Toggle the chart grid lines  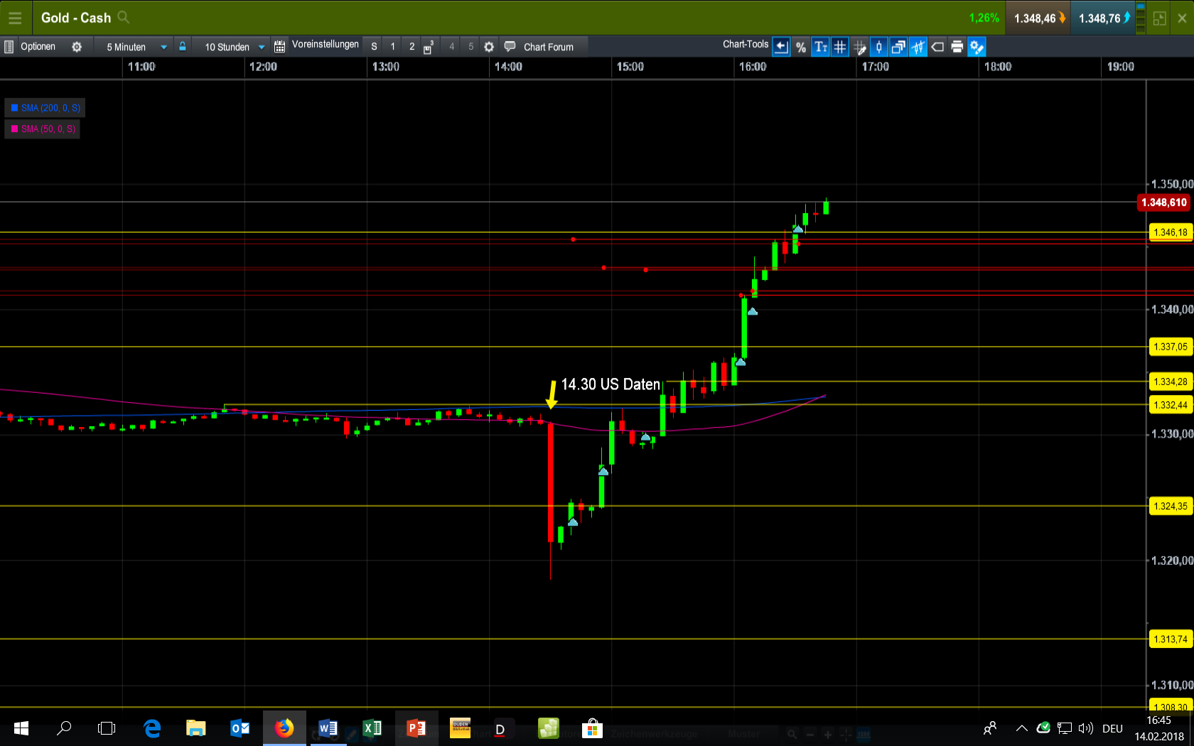(x=840, y=47)
